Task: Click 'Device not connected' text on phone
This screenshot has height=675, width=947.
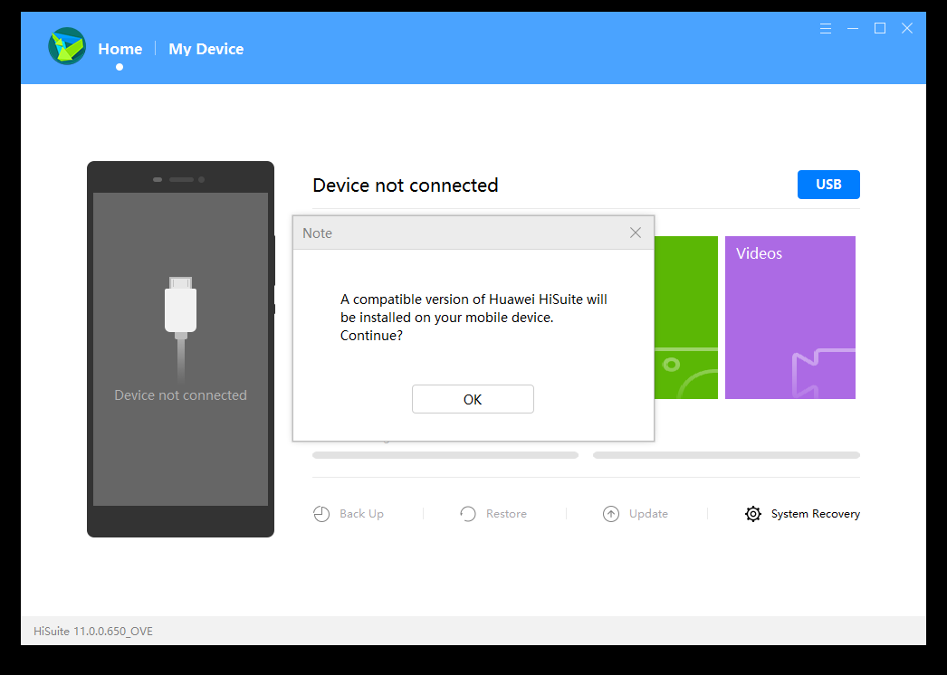Action: point(180,395)
